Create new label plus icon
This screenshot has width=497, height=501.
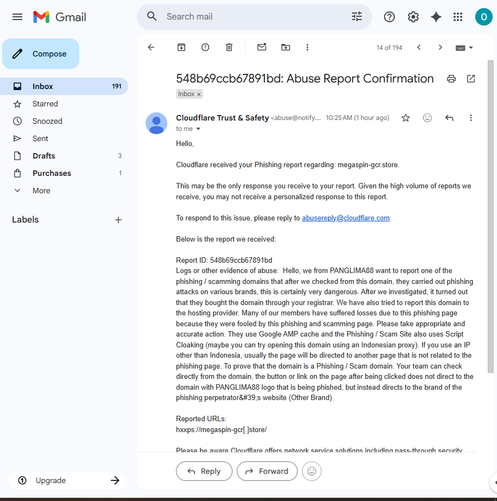118,220
